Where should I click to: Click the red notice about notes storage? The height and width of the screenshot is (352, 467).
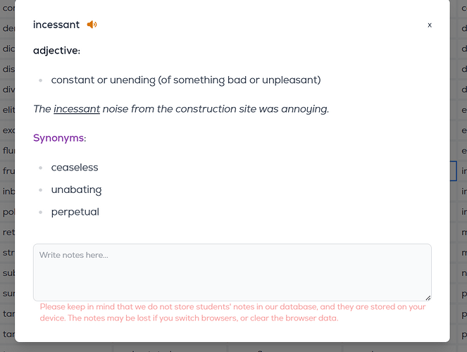(232, 313)
